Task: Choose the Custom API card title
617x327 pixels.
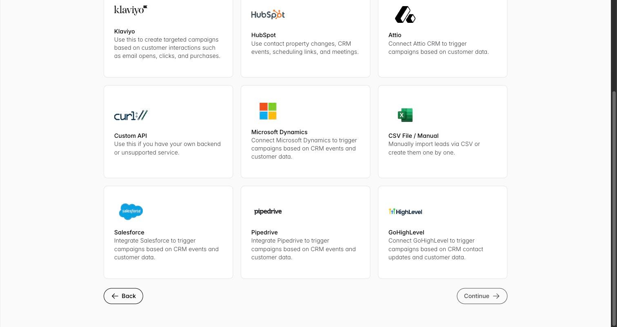Action: (131, 136)
